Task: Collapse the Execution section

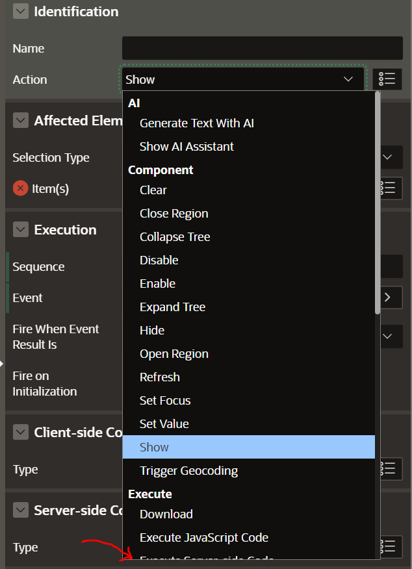Action: [x=21, y=230]
